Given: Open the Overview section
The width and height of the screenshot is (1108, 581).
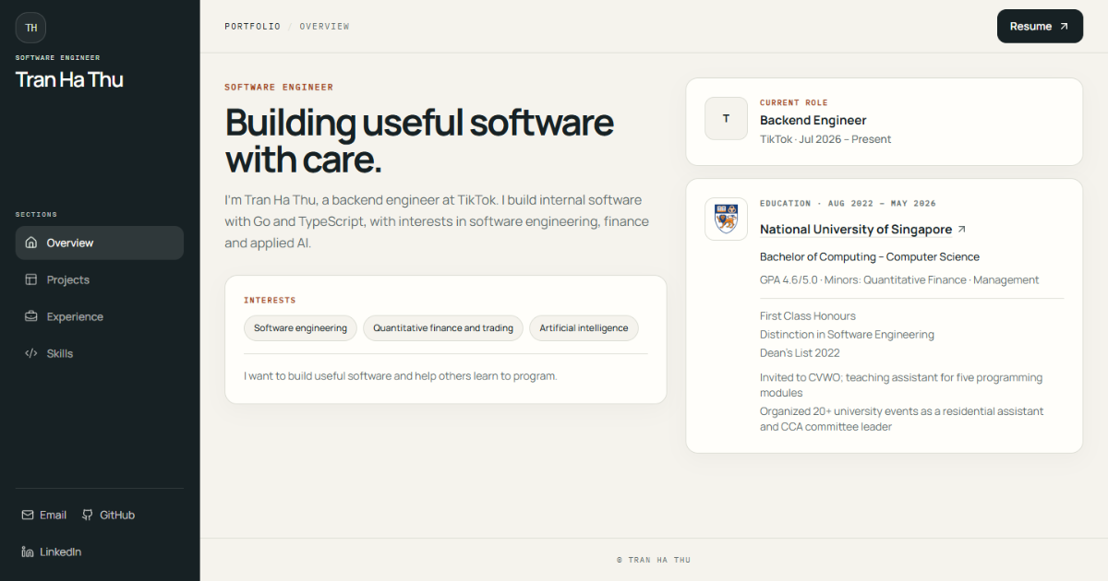Looking at the screenshot, I should 100,243.
